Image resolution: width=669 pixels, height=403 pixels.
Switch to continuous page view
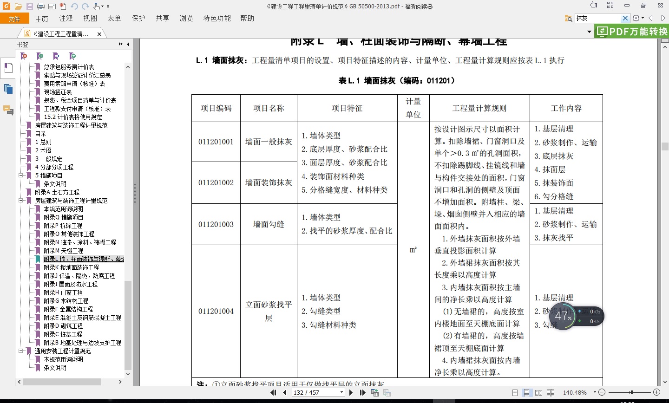(x=526, y=393)
